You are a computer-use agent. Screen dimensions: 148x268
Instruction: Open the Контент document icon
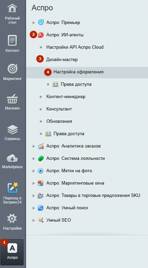coord(12,40)
